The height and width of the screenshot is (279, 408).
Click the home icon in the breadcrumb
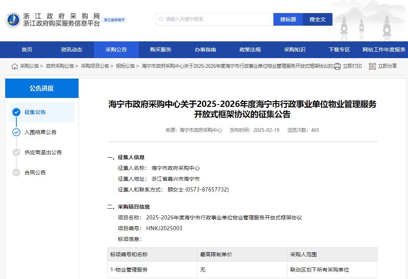coord(15,66)
